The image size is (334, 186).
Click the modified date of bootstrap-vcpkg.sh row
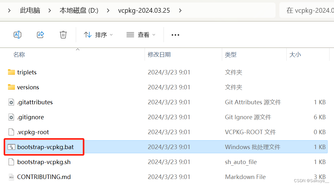point(169,162)
